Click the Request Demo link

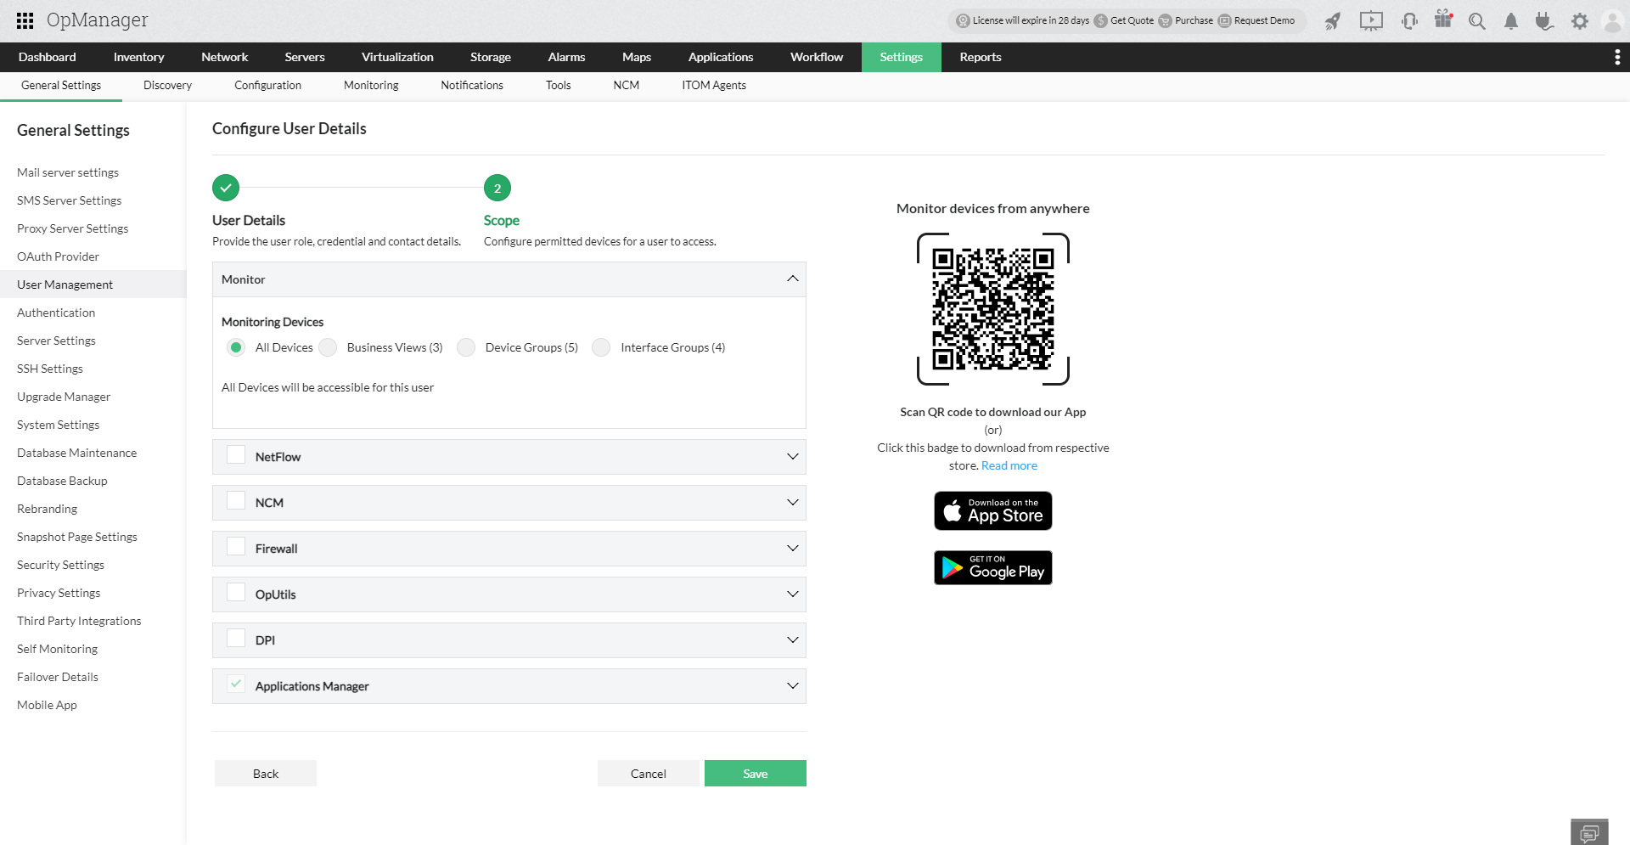1265,21
